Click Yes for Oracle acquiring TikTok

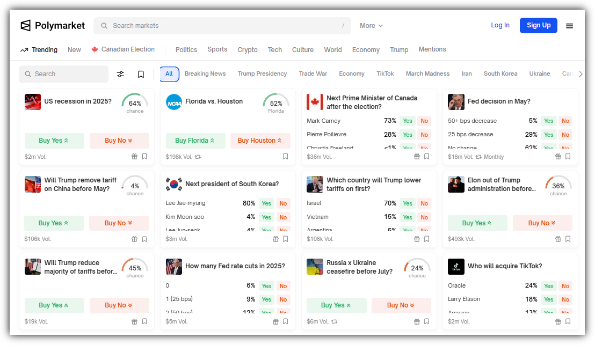(549, 286)
